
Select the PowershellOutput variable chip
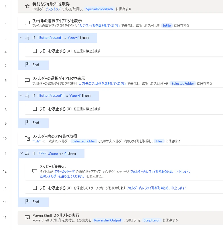click(x=108, y=220)
